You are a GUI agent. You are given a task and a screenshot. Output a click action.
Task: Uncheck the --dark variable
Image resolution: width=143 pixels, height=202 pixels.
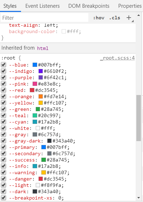tap(4, 191)
